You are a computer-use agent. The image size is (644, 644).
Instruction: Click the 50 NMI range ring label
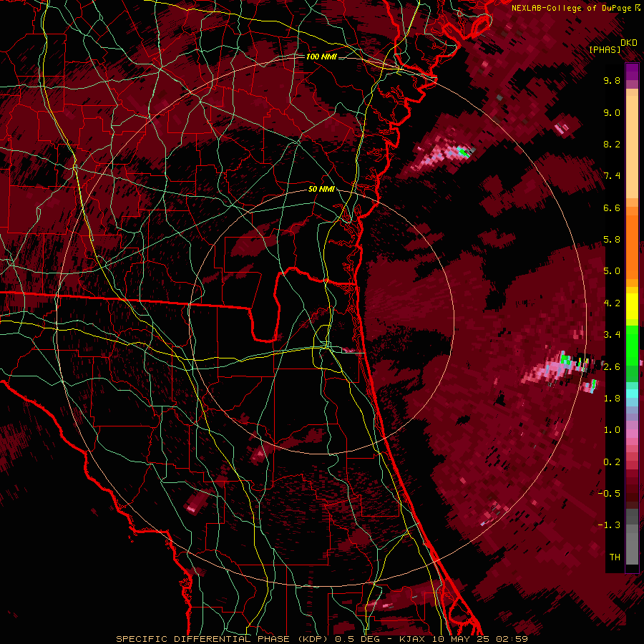pyautogui.click(x=321, y=189)
